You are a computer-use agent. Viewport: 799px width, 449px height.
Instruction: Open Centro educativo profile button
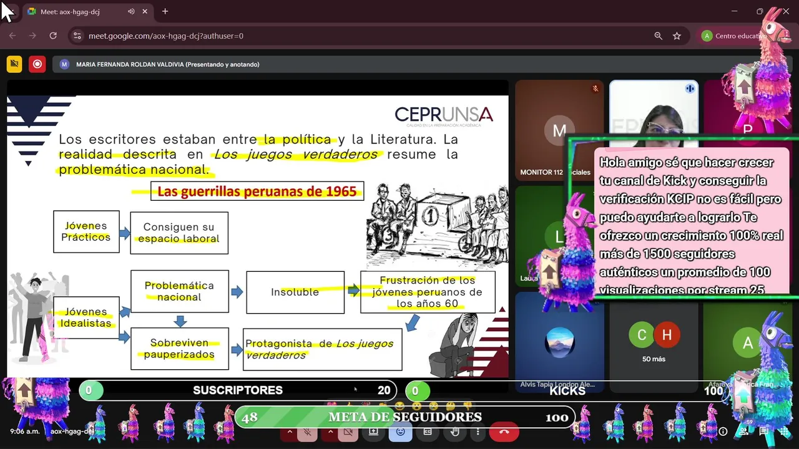pos(733,36)
